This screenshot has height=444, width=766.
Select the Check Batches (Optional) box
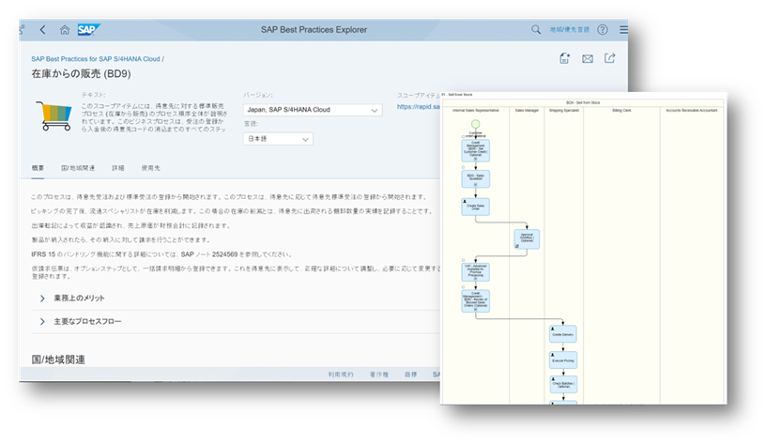[x=563, y=385]
